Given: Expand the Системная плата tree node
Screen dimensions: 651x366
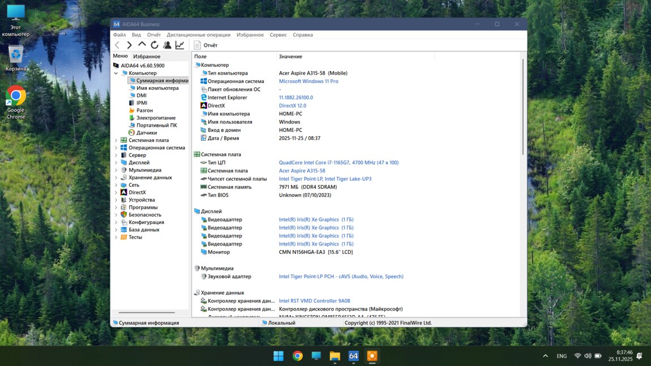Looking at the screenshot, I should [116, 140].
